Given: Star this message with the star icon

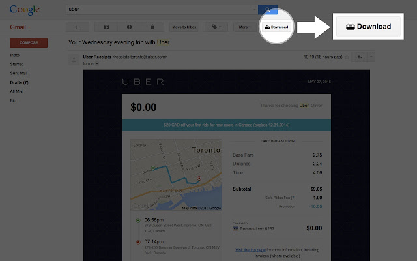Looking at the screenshot, I should (347, 57).
